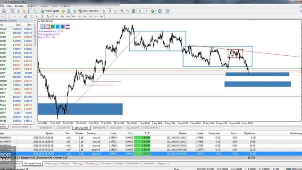The width and height of the screenshot is (302, 170).
Task: Toggle the Авто-торговля button
Action: point(89,11)
